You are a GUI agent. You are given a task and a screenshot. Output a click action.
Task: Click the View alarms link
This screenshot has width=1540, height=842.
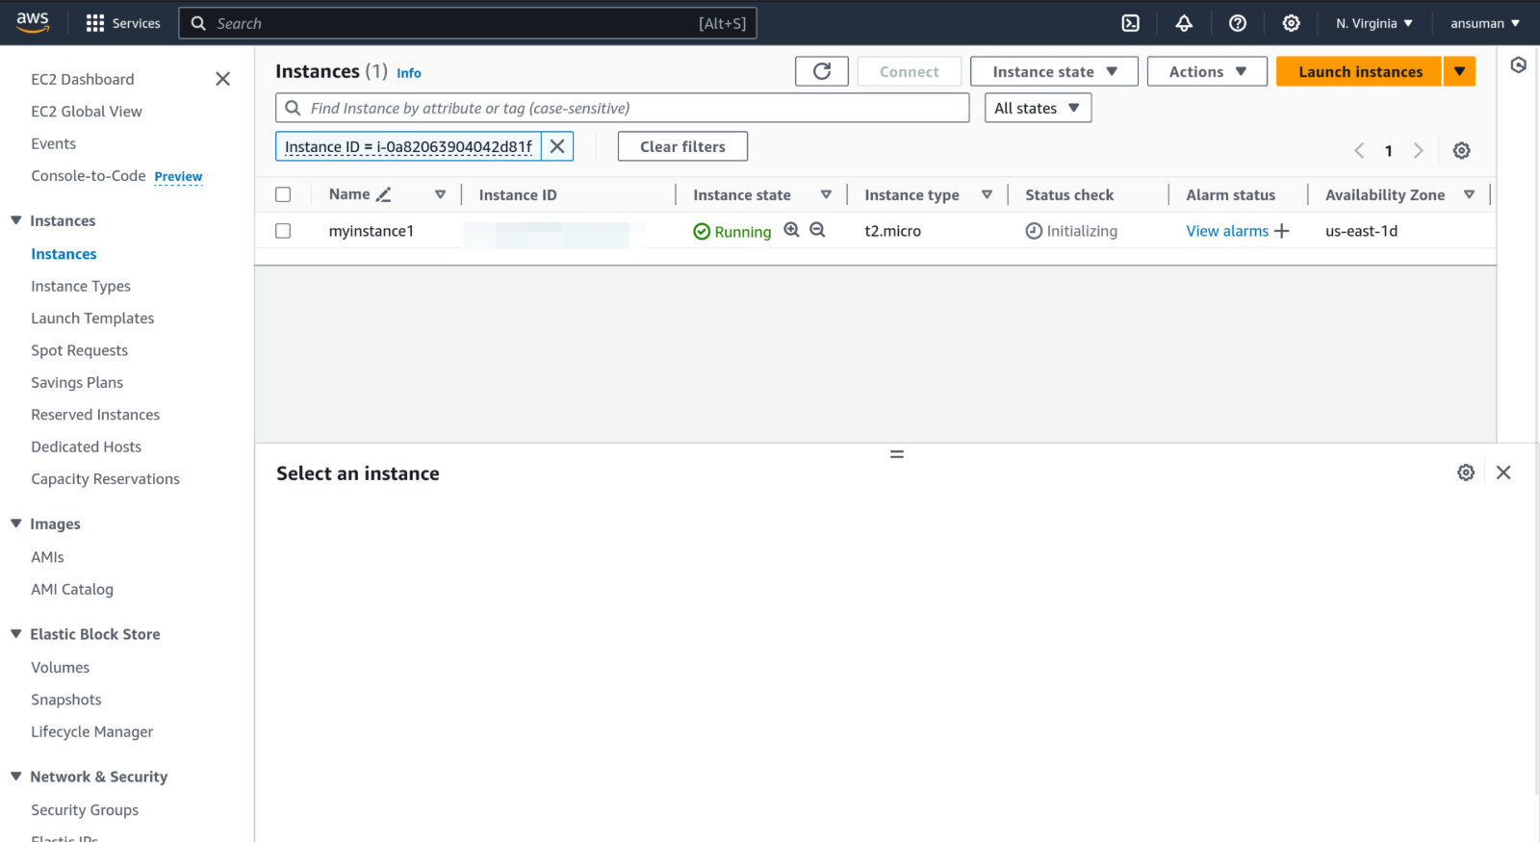tap(1227, 231)
